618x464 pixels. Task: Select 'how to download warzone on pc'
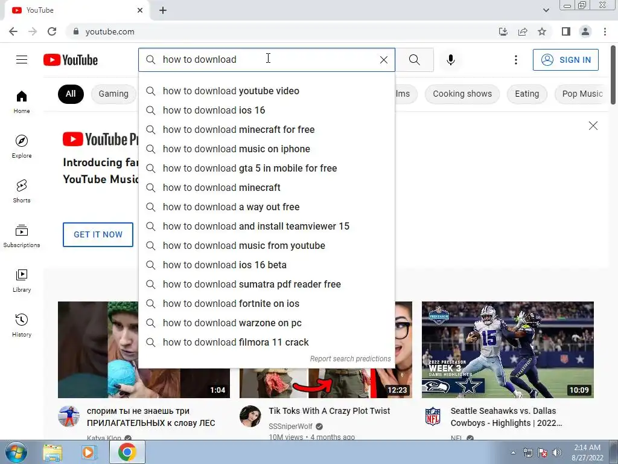(266, 323)
